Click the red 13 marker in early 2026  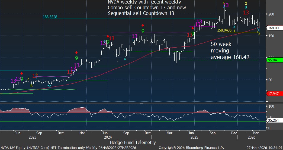[246, 12]
